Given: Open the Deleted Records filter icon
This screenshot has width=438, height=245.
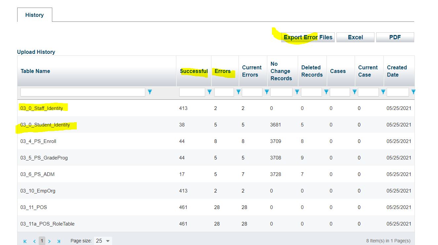Looking at the screenshot, I should tap(326, 92).
